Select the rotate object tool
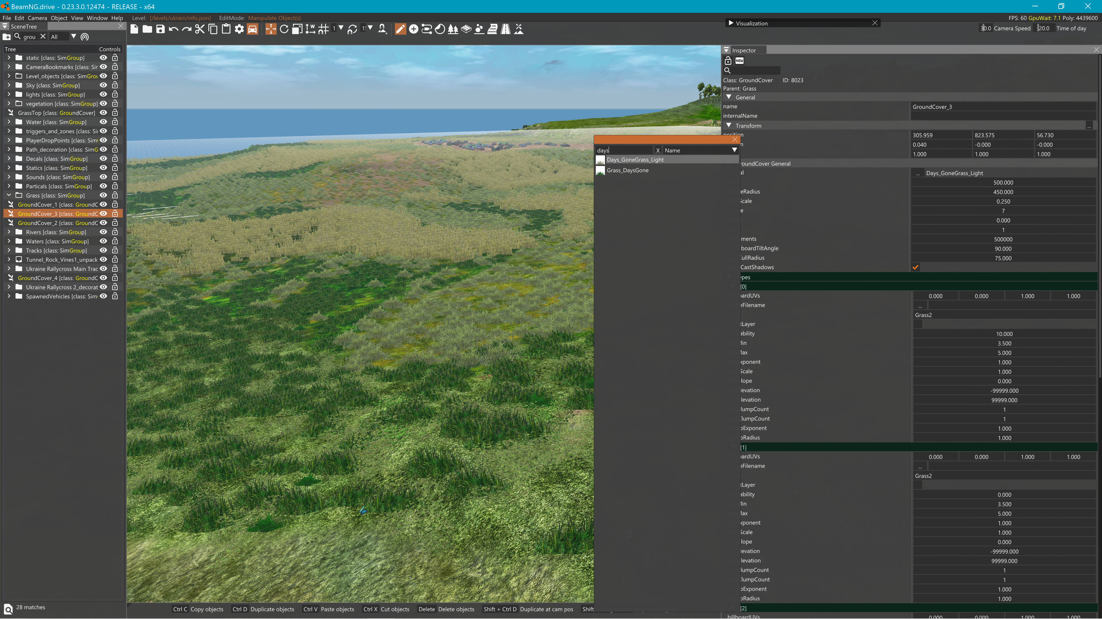Image resolution: width=1102 pixels, height=619 pixels. [x=284, y=29]
